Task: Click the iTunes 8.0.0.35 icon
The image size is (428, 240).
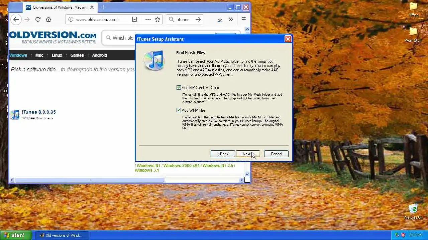Action: tap(15, 115)
